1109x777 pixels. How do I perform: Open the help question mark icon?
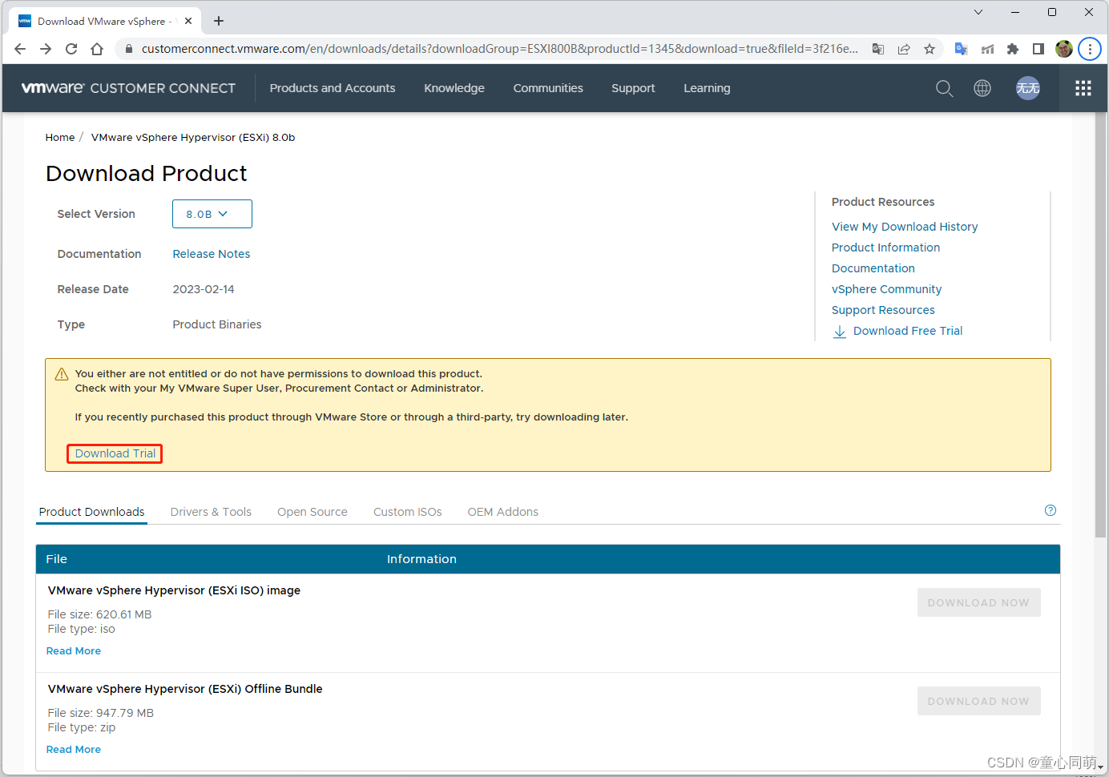point(1051,510)
